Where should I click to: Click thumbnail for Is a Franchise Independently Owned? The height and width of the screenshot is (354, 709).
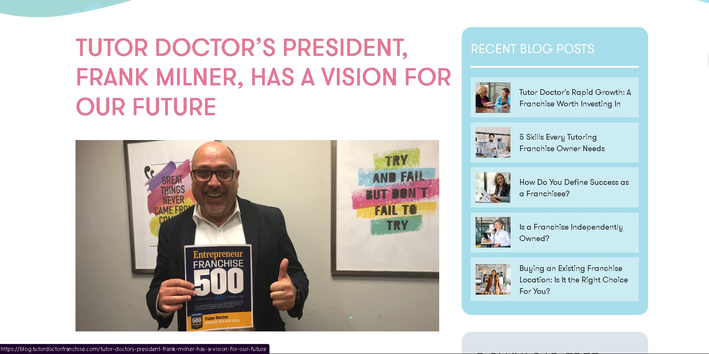click(x=493, y=232)
